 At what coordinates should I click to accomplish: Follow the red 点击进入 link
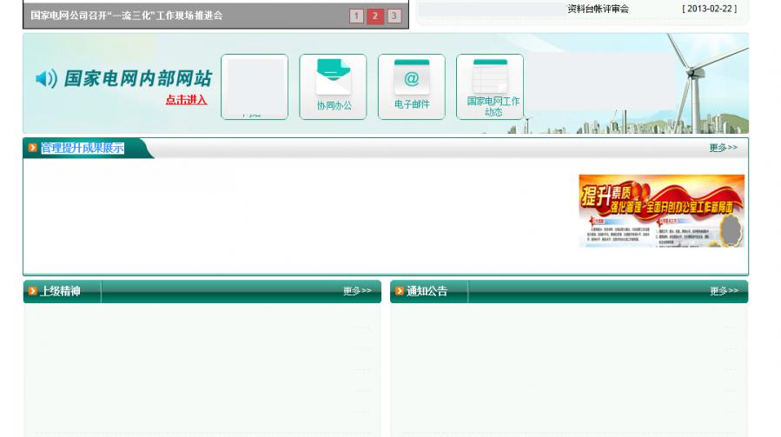point(186,100)
